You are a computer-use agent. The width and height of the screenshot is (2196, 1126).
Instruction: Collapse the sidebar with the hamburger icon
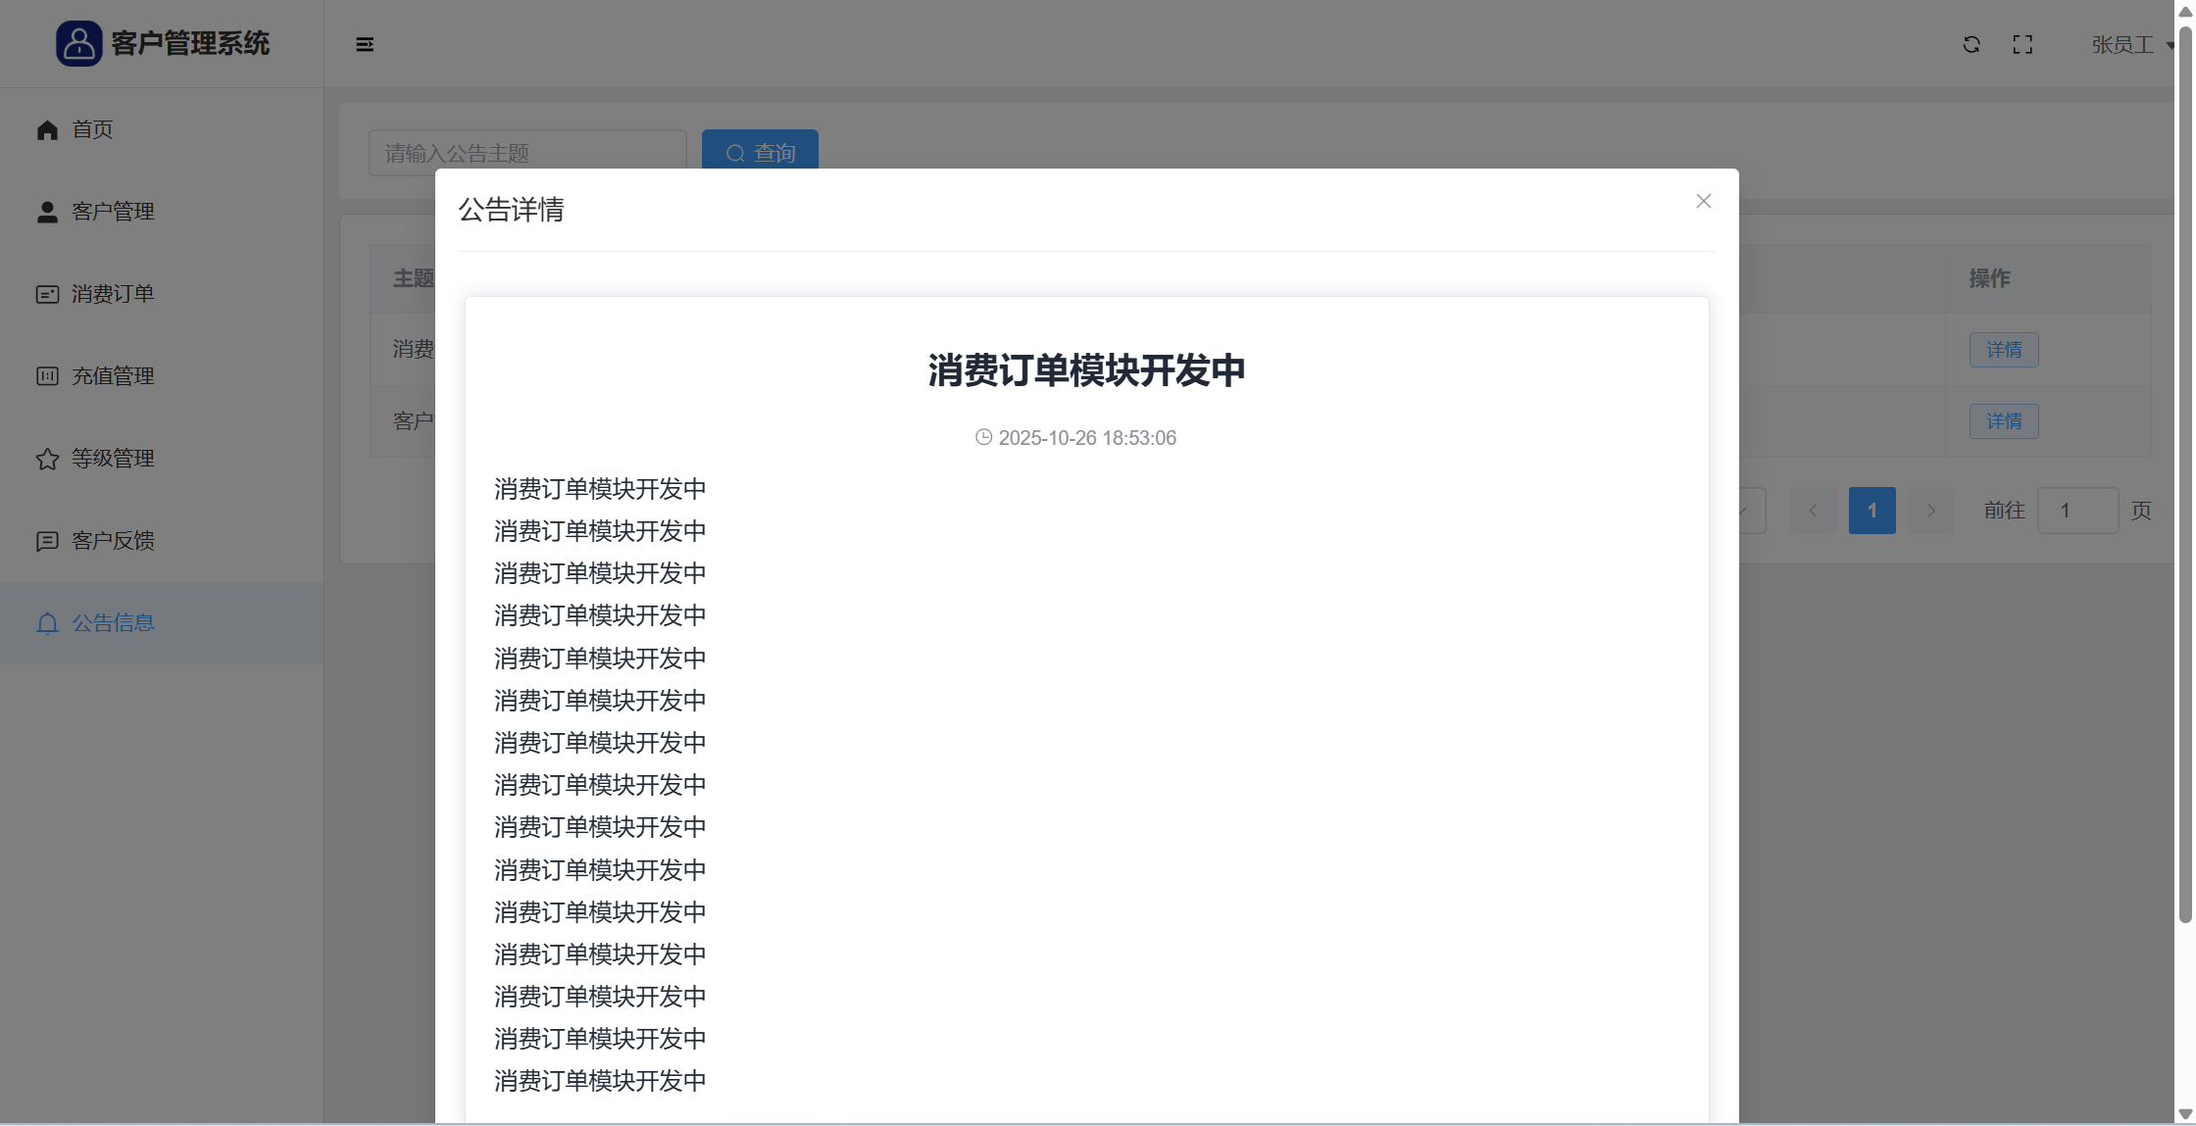[x=365, y=45]
